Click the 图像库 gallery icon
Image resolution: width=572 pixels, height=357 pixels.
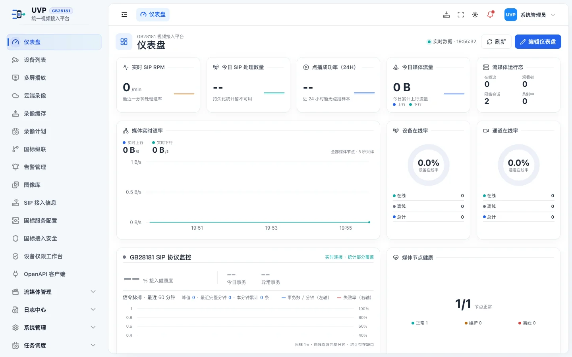15,185
